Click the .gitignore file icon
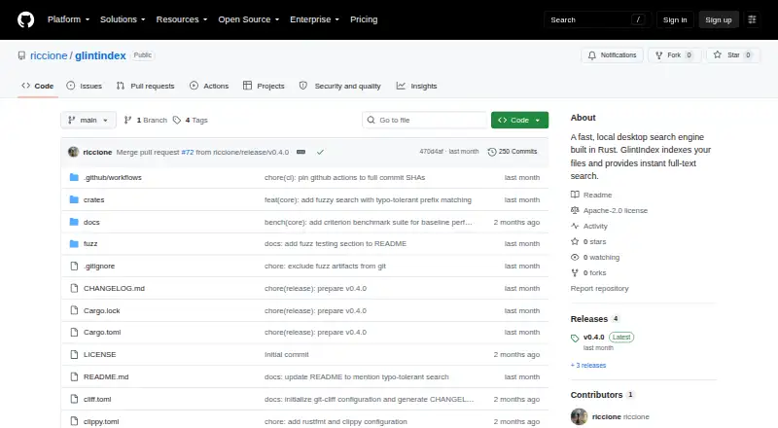This screenshot has width=778, height=428. 74,267
